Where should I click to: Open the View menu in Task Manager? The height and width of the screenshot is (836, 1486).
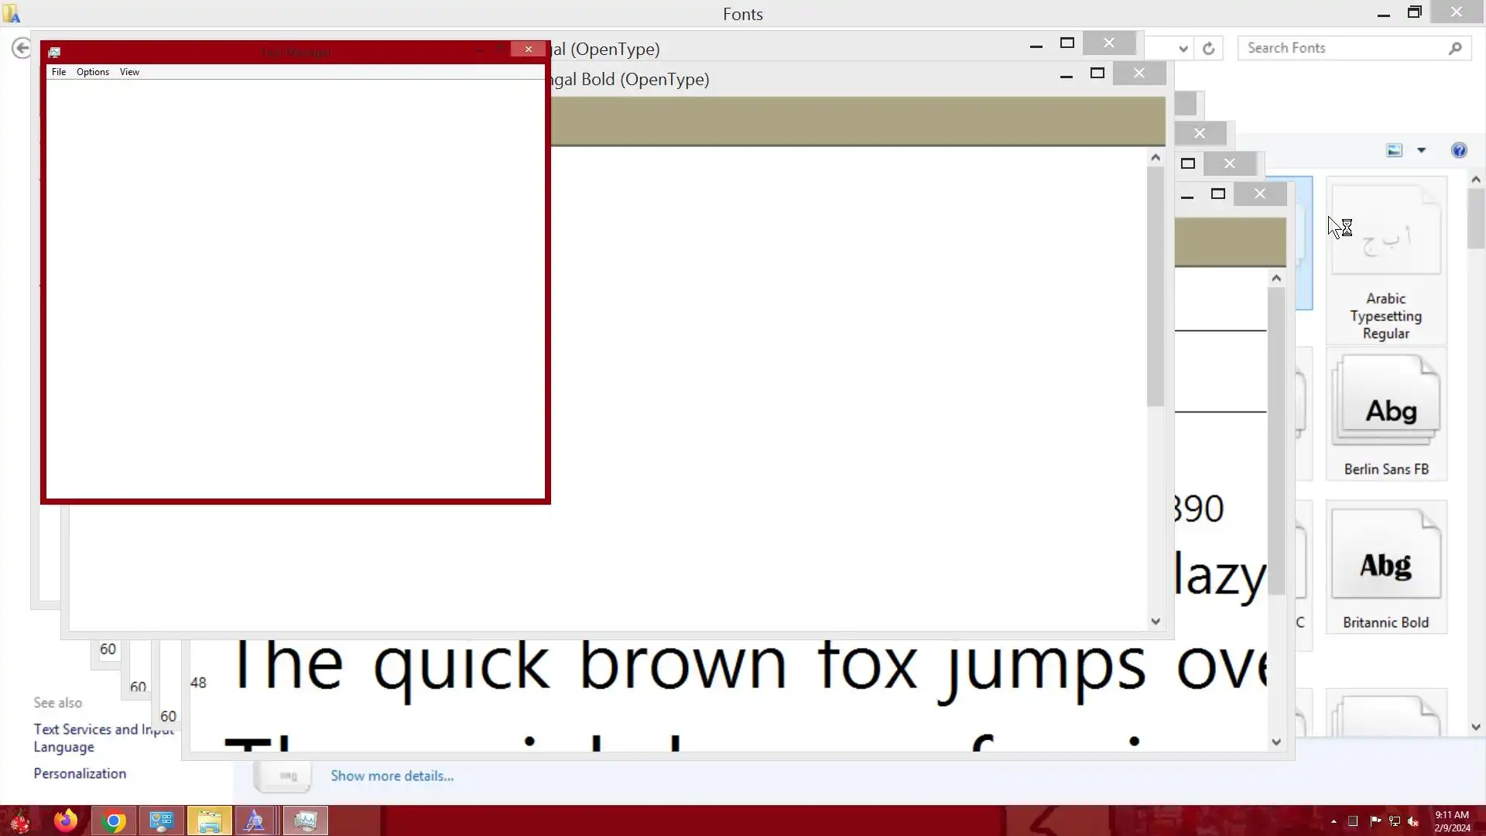click(x=129, y=72)
